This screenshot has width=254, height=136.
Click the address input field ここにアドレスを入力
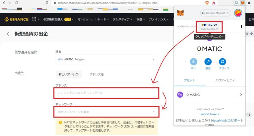[106, 93]
